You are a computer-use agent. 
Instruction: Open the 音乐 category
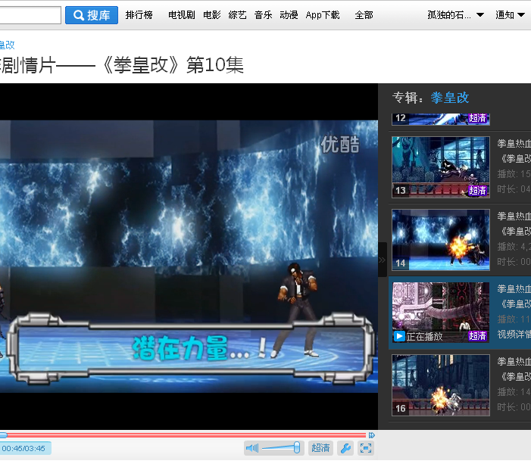pos(263,15)
